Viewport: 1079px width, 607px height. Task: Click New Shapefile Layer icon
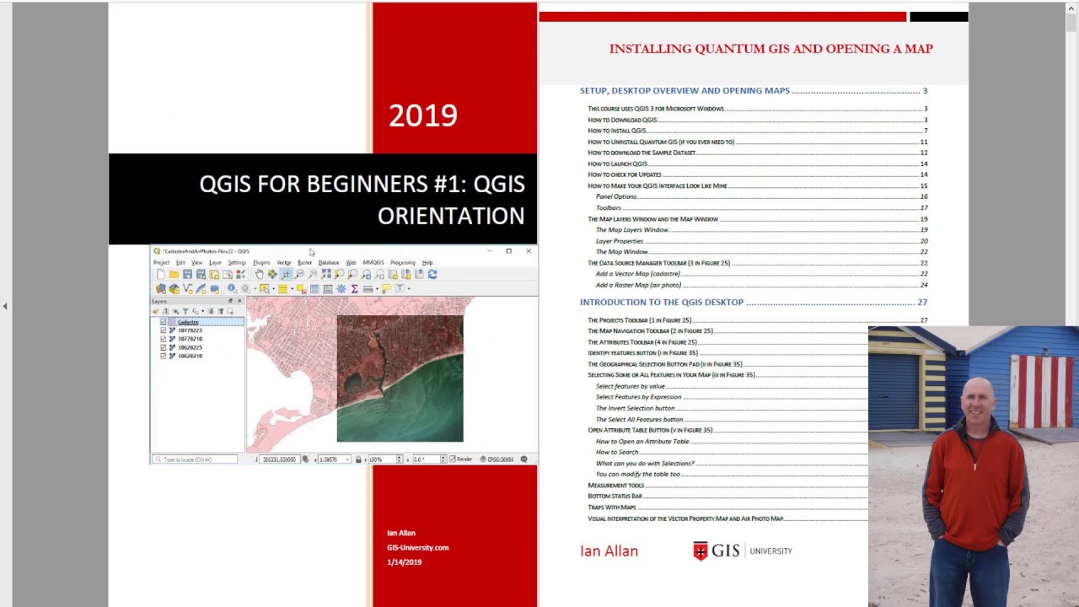[187, 288]
